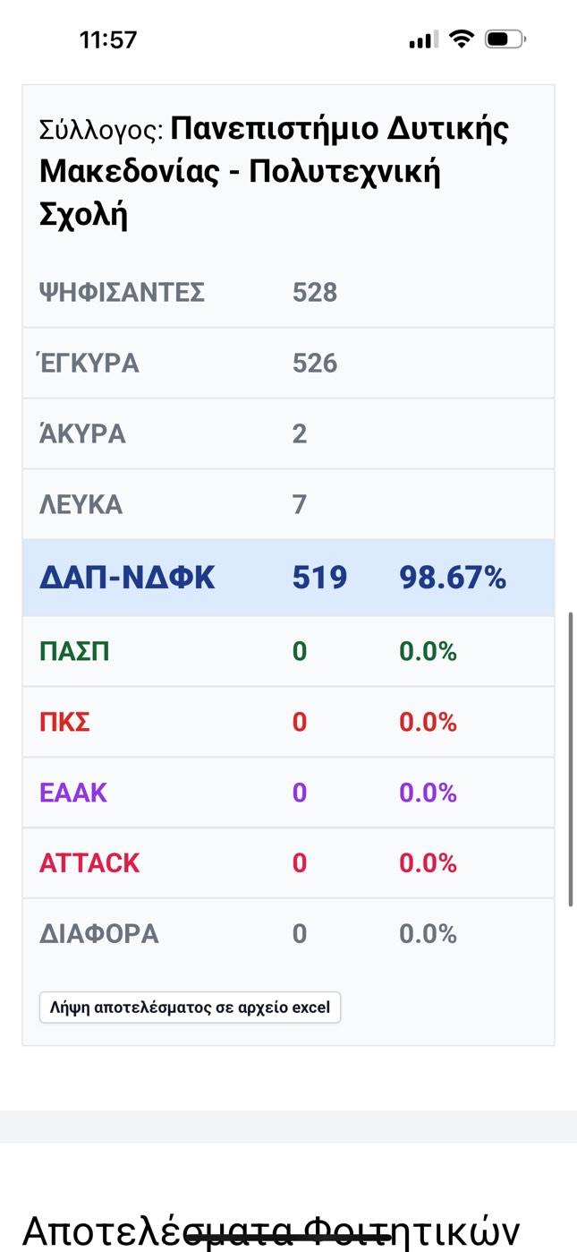577x1252 pixels.
Task: Click the vertical page scrollbar
Action: [571, 759]
